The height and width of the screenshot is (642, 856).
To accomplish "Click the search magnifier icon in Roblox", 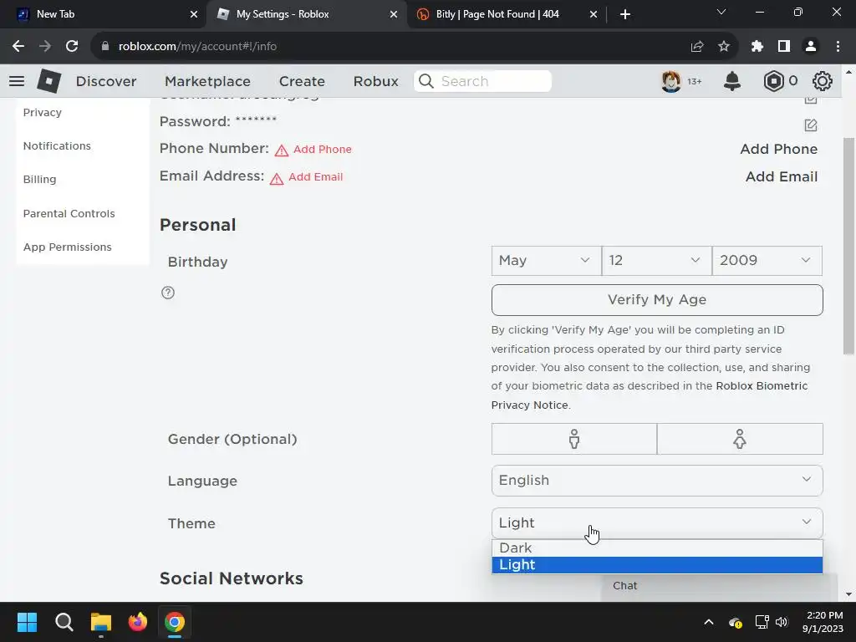I will [425, 81].
